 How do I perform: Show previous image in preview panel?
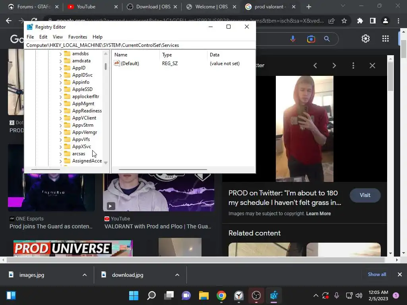tap(315, 66)
